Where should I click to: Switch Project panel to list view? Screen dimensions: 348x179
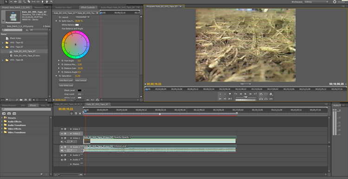pos(2,100)
